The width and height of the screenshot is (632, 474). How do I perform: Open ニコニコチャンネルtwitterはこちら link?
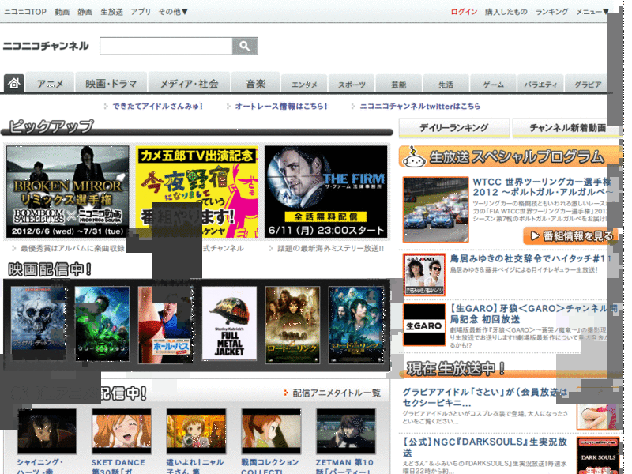coord(420,107)
